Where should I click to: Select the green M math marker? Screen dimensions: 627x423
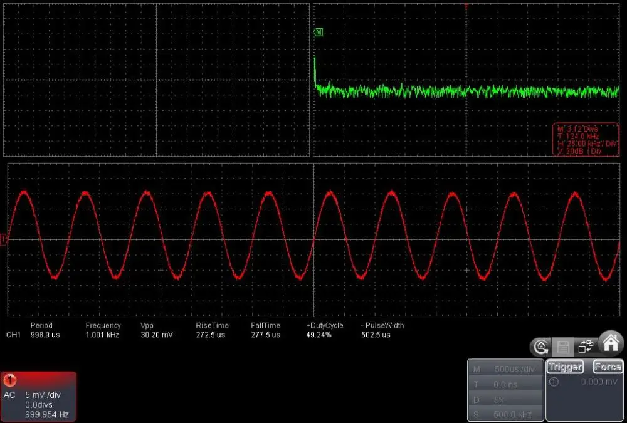point(319,33)
